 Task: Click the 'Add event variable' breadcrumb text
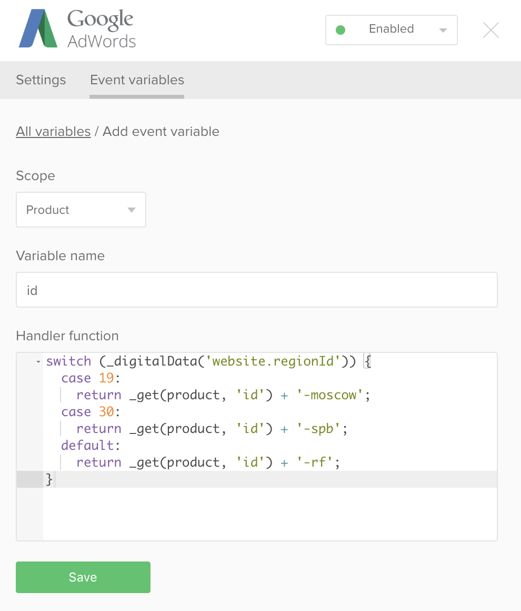[x=161, y=132]
